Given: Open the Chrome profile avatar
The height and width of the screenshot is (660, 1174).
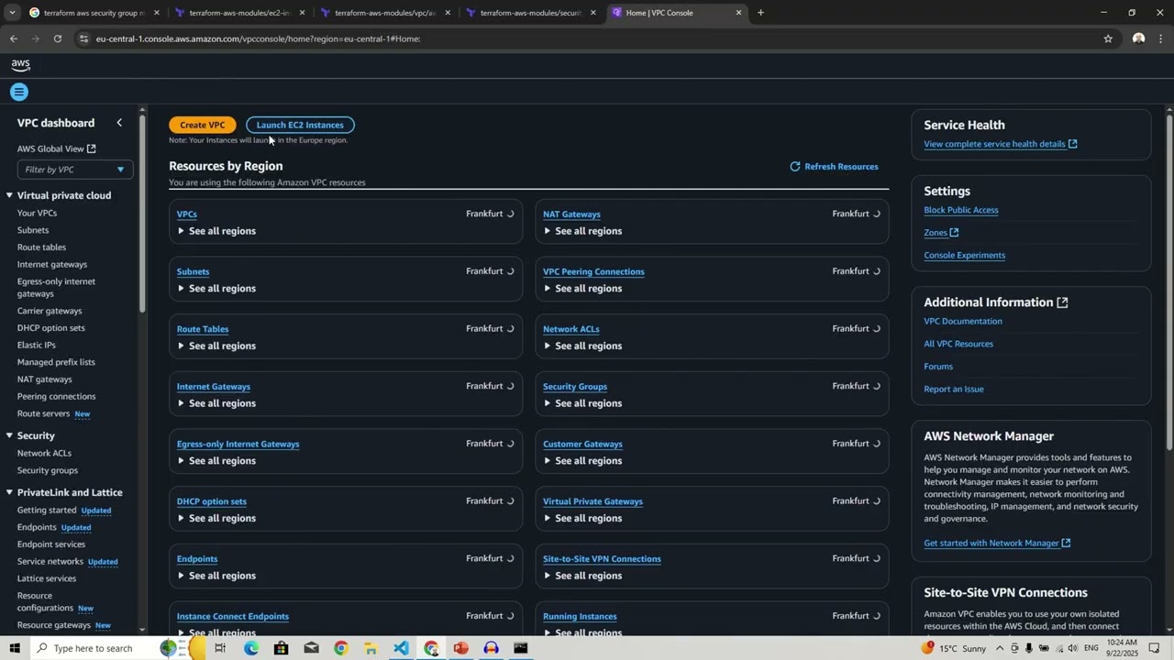Looking at the screenshot, I should coord(1138,38).
